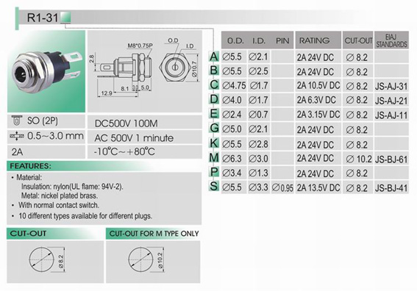Click the 2A 10.5V DC rating cell
417x291 pixels.
pos(318,85)
